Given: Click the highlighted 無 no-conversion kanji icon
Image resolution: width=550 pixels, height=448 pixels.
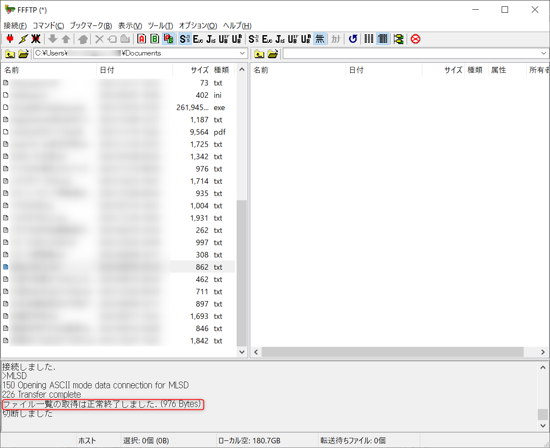Looking at the screenshot, I should click(x=320, y=39).
